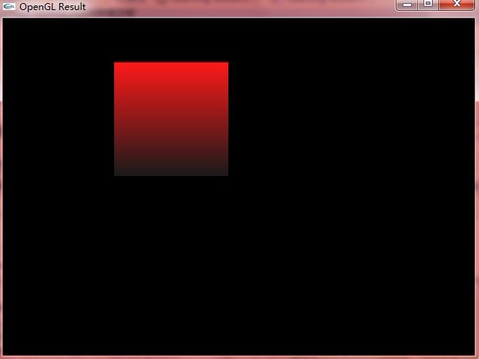Click the OpenGL Result title text
This screenshot has height=359, width=479.
coord(52,7)
